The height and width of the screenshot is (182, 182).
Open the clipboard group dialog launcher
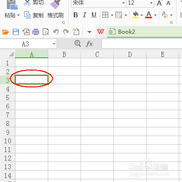tap(63, 23)
